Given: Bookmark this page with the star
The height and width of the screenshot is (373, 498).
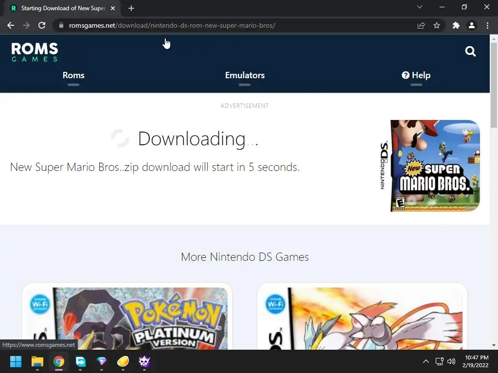Looking at the screenshot, I should coord(437,25).
